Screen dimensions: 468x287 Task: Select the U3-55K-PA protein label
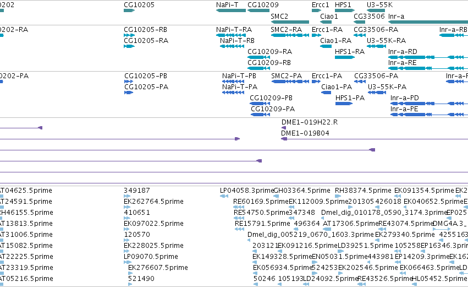tap(387, 87)
